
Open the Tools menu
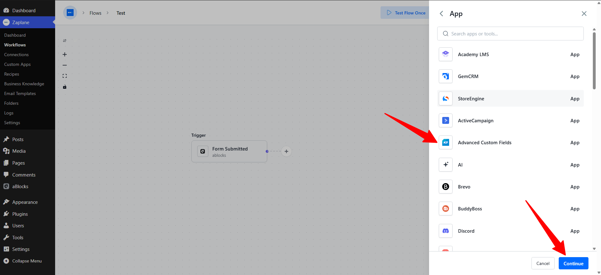(x=28, y=237)
